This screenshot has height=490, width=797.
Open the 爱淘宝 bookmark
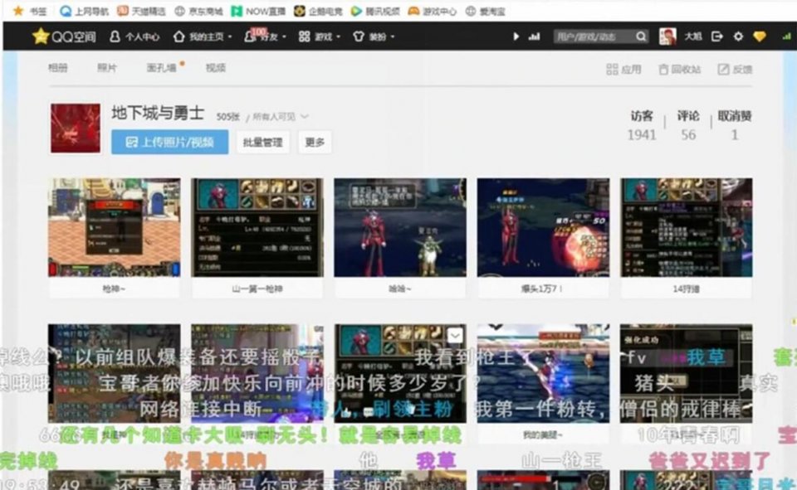(486, 11)
